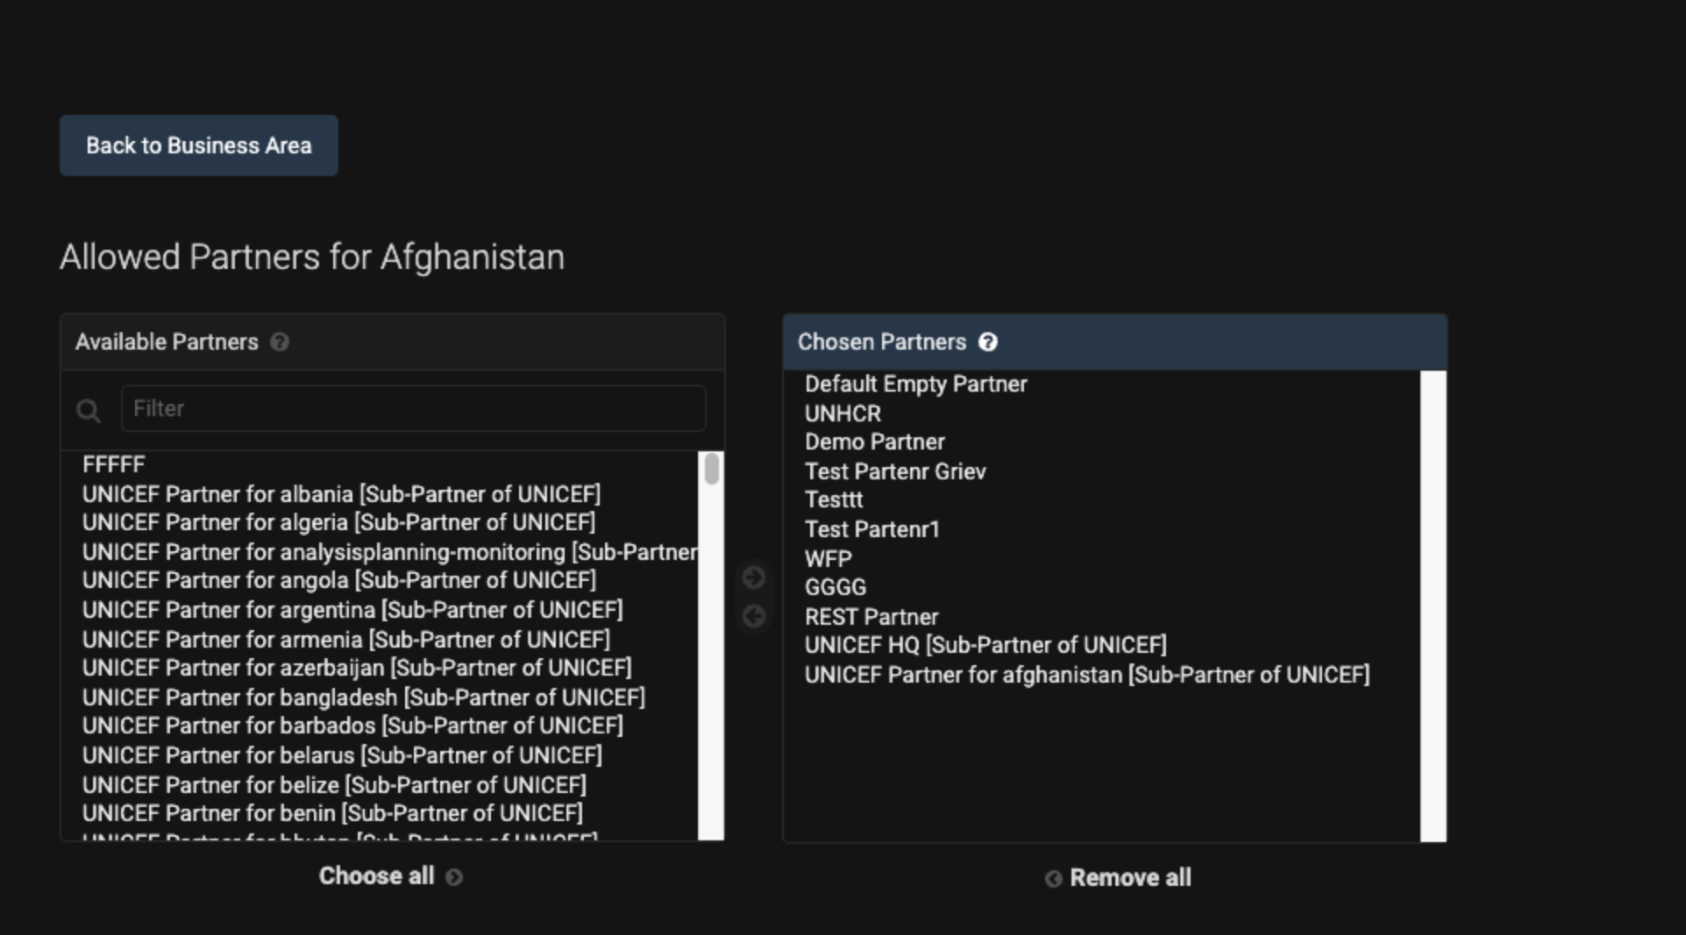Select REST Partner in chosen list

coord(871,617)
